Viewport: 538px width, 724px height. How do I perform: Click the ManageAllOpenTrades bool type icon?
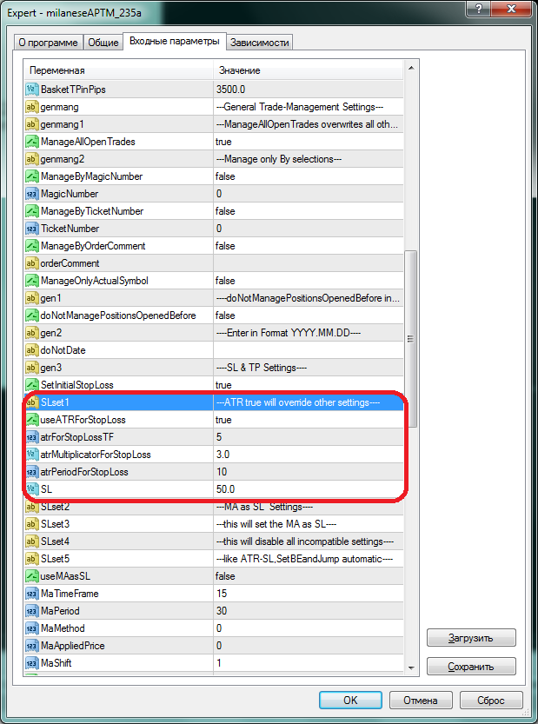[x=32, y=142]
